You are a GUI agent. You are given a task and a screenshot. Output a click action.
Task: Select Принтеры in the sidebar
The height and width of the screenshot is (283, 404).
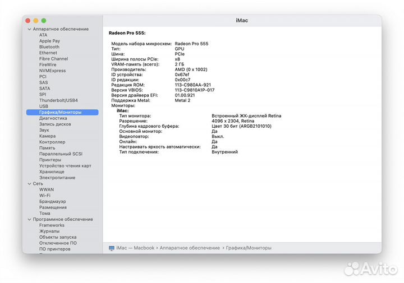pos(50,160)
